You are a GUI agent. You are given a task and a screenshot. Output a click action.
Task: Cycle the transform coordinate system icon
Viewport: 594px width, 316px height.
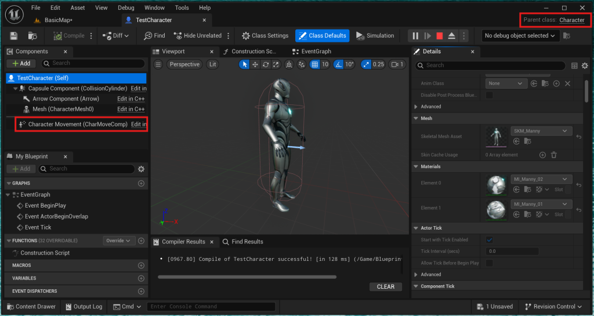(289, 64)
